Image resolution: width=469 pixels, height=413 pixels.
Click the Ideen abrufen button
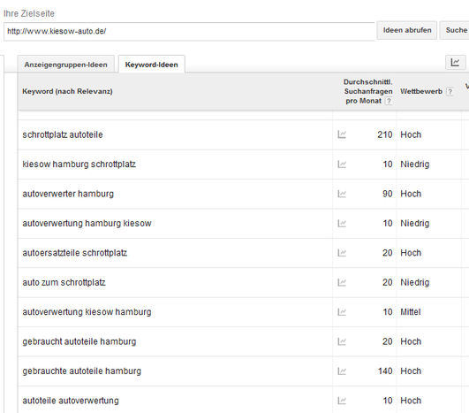tap(407, 30)
